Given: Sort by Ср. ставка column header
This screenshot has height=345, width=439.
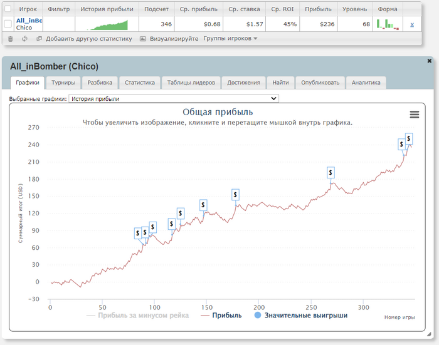Looking at the screenshot, I should 244,9.
